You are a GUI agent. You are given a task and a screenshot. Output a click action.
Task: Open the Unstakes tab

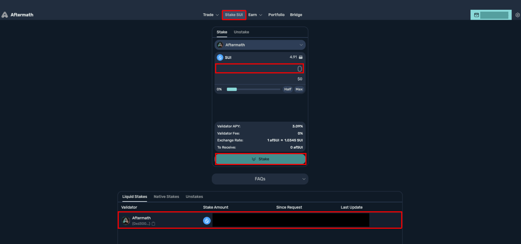[x=194, y=197]
